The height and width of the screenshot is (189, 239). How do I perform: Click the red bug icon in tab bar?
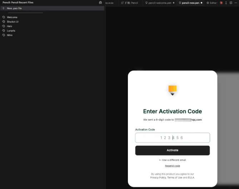221,3
